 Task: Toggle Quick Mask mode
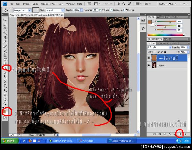point(5,118)
